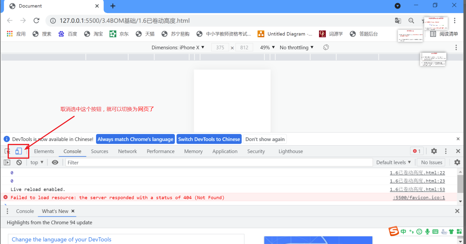Screen dimensions: 466x244
Task: Open a new browser tab
Action: pyautogui.click(x=113, y=6)
